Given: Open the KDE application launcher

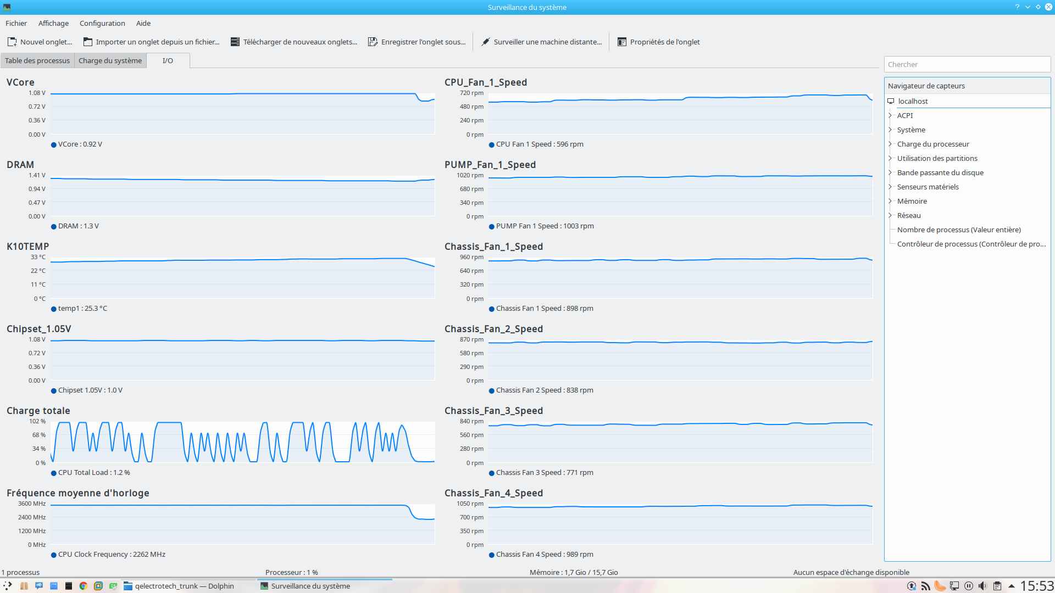Looking at the screenshot, I should coord(8,586).
